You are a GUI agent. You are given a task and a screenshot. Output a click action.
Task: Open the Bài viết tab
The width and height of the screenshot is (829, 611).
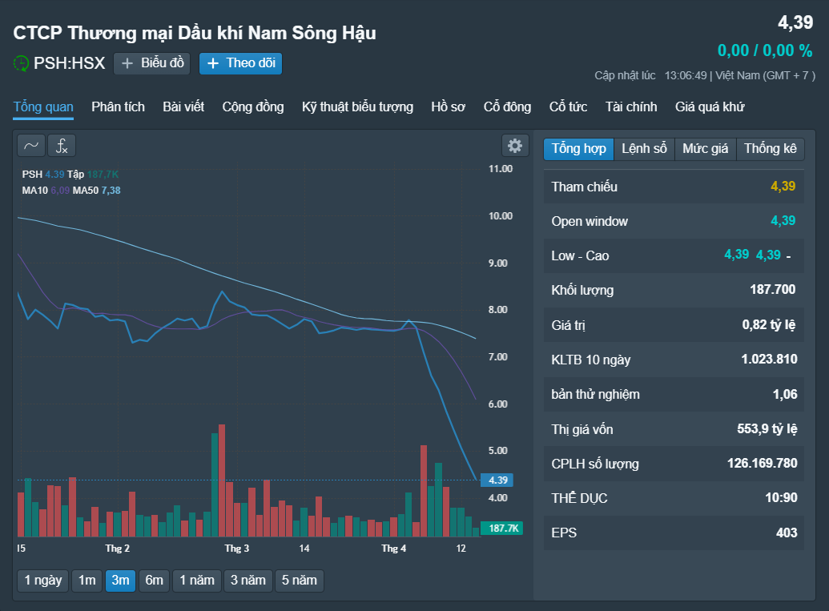pyautogui.click(x=183, y=107)
